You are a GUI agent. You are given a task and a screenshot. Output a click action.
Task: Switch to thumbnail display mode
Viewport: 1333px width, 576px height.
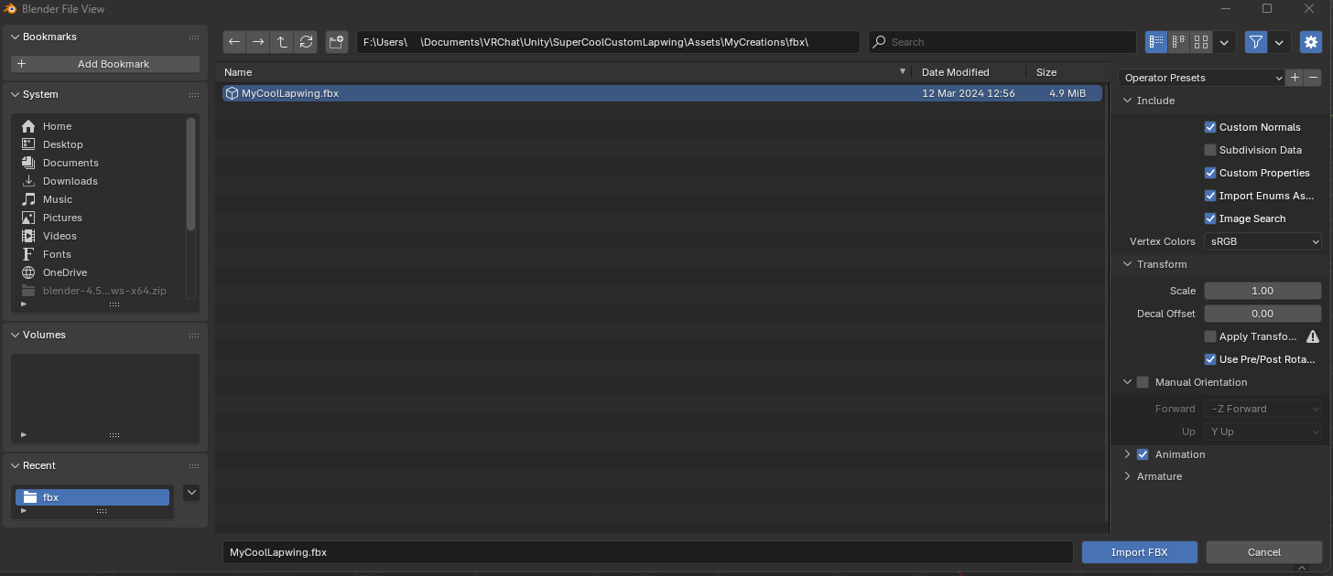tap(1201, 41)
